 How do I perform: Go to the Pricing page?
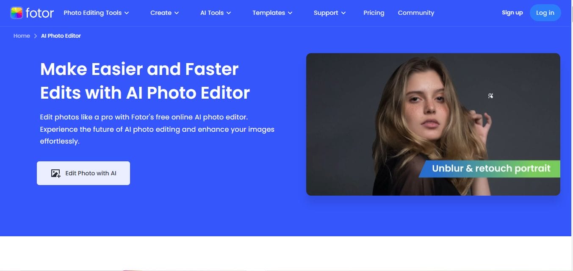(x=374, y=13)
